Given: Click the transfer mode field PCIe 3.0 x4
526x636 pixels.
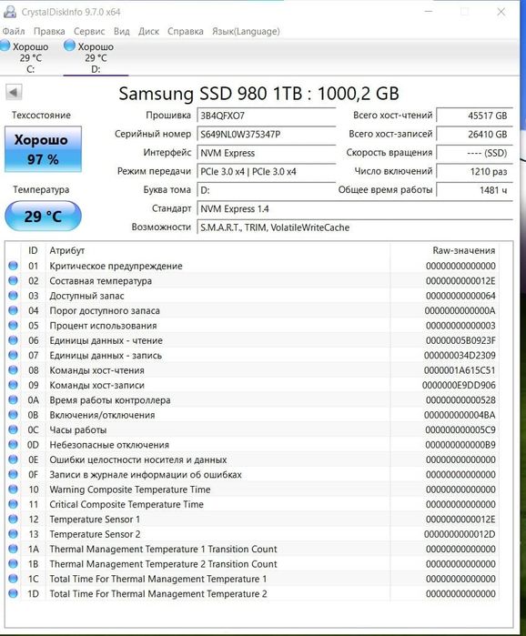Looking at the screenshot, I should [x=267, y=172].
